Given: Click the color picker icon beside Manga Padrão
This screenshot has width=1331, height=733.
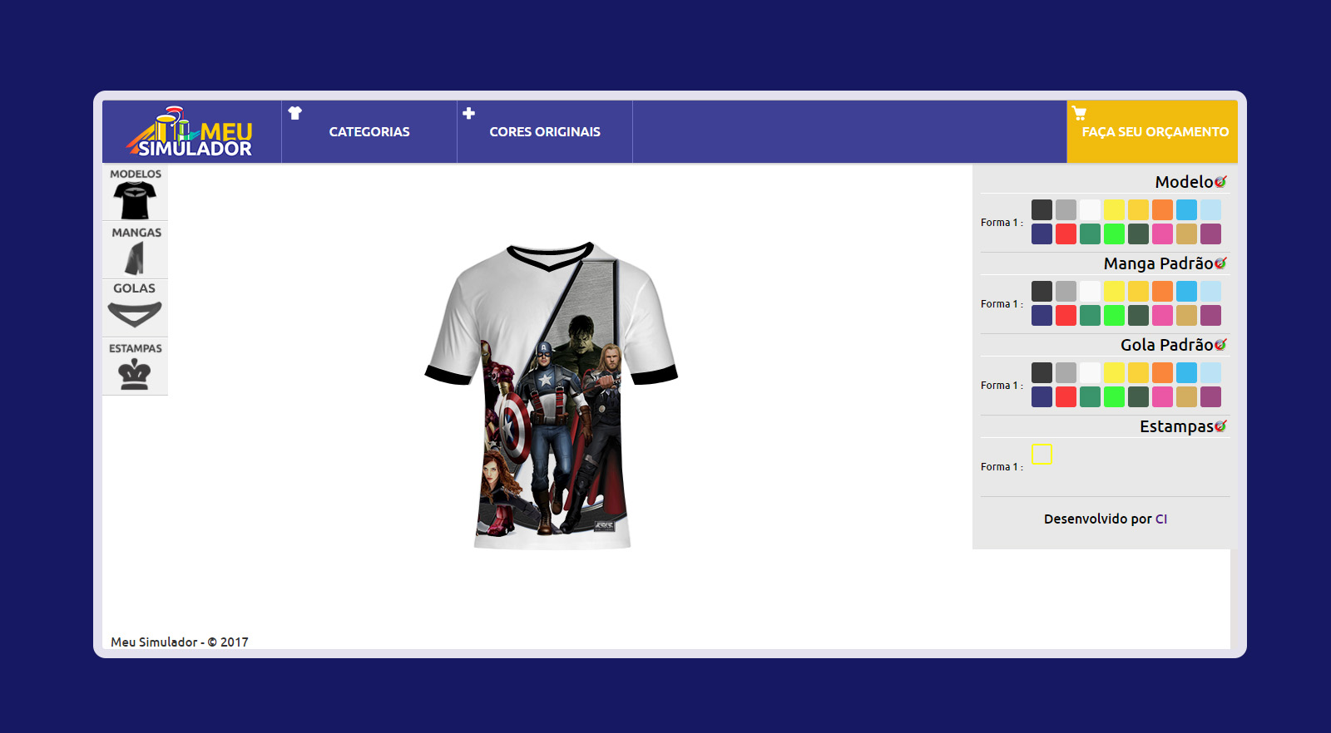Looking at the screenshot, I should (1220, 263).
